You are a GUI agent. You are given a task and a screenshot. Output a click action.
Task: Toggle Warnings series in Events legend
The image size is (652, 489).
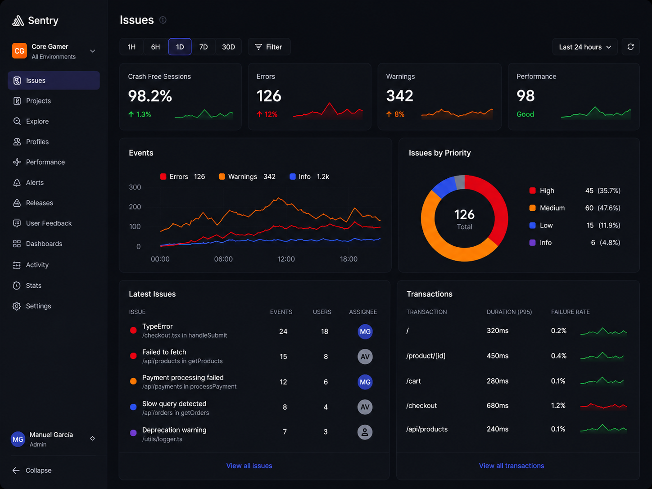[x=247, y=177]
